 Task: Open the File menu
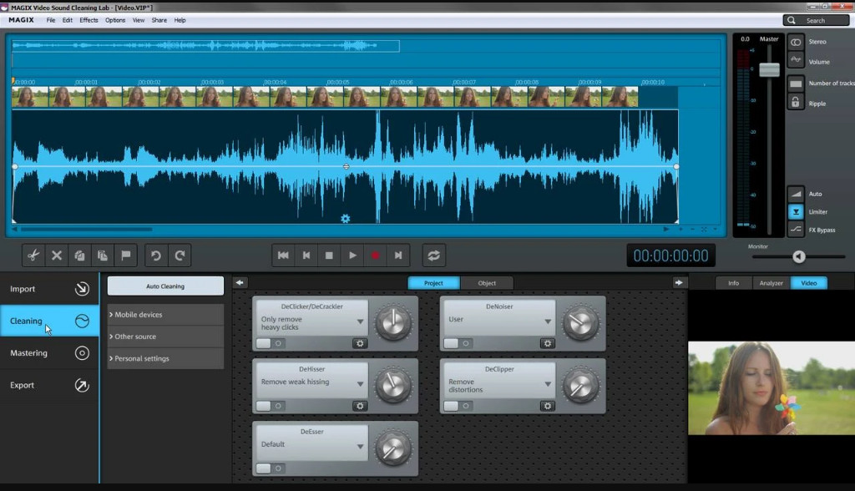coord(51,20)
